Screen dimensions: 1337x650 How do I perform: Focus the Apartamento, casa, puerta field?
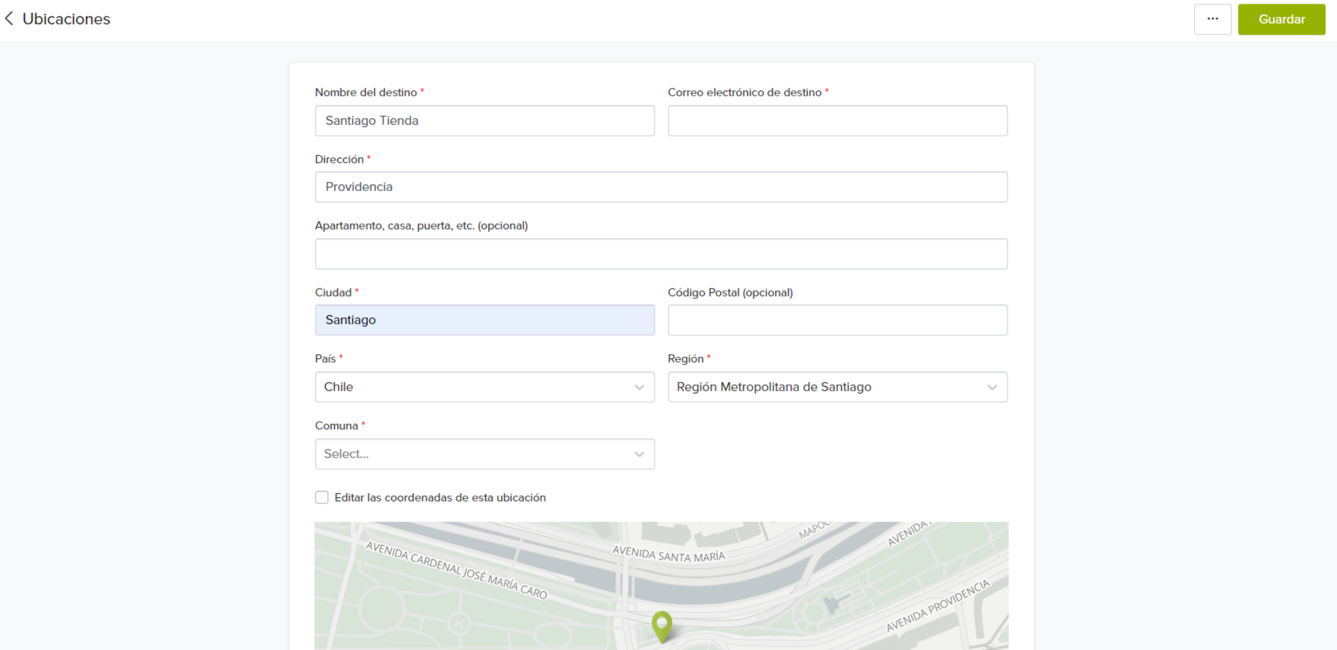[661, 254]
